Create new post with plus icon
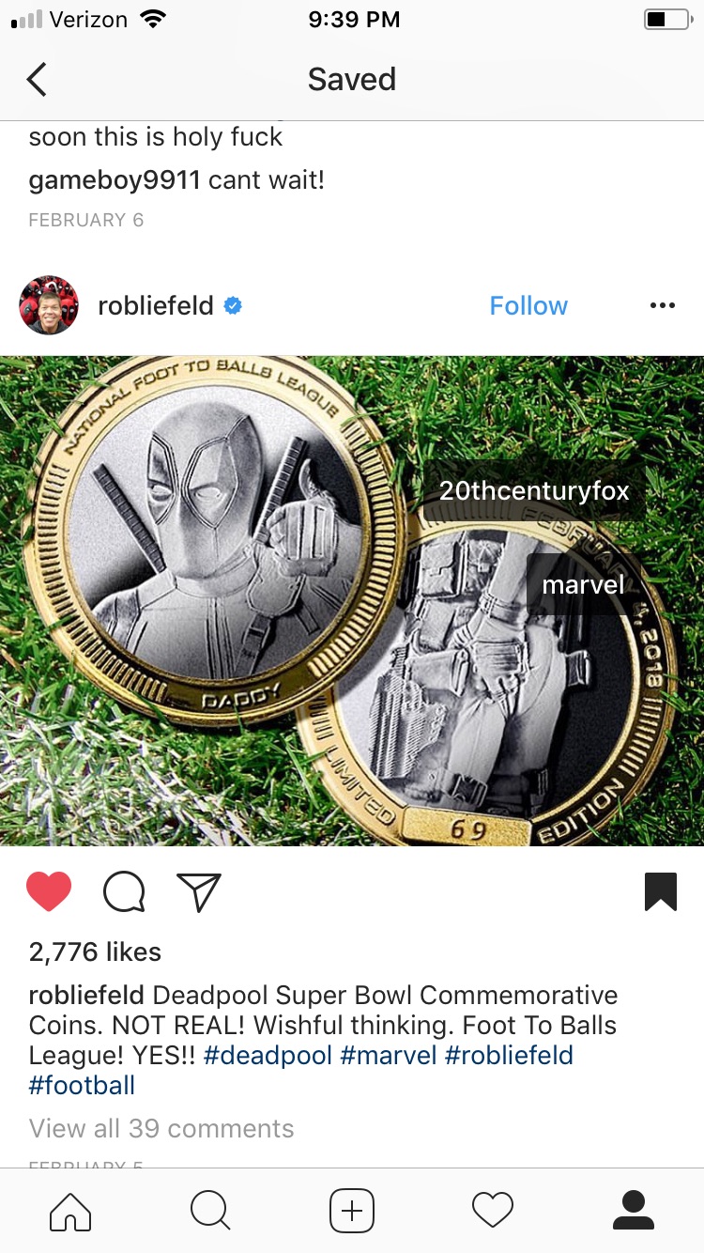The image size is (704, 1253). click(x=352, y=1210)
